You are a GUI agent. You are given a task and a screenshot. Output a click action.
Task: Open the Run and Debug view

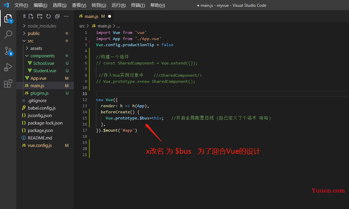pyautogui.click(x=8, y=67)
